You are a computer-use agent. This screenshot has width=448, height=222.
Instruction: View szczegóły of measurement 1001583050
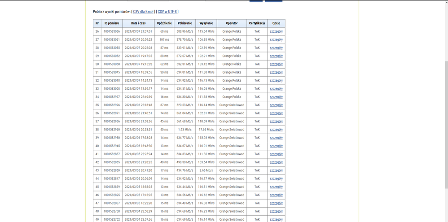coord(276,64)
